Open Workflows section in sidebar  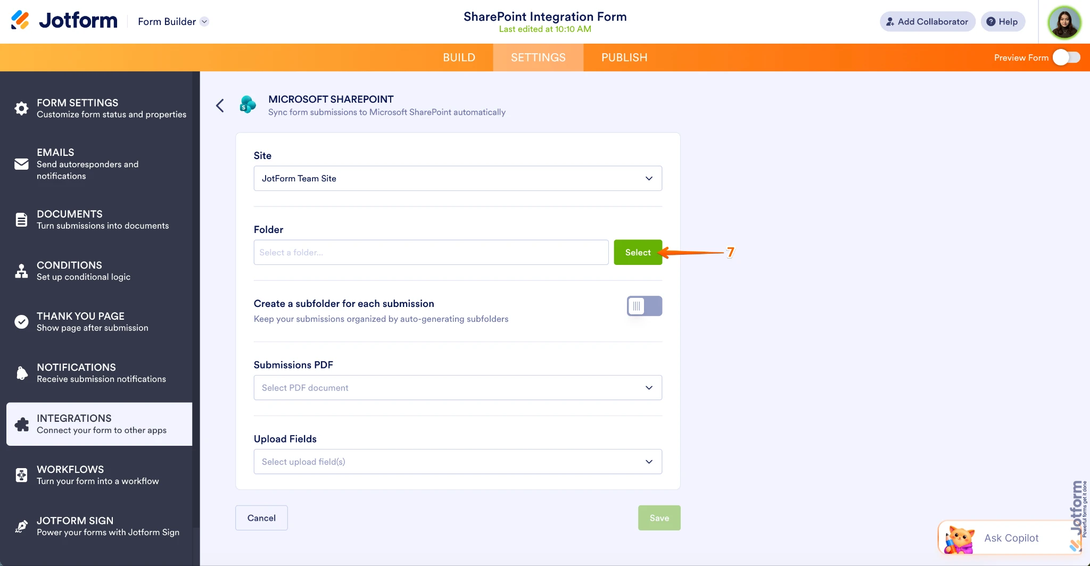pyautogui.click(x=100, y=475)
